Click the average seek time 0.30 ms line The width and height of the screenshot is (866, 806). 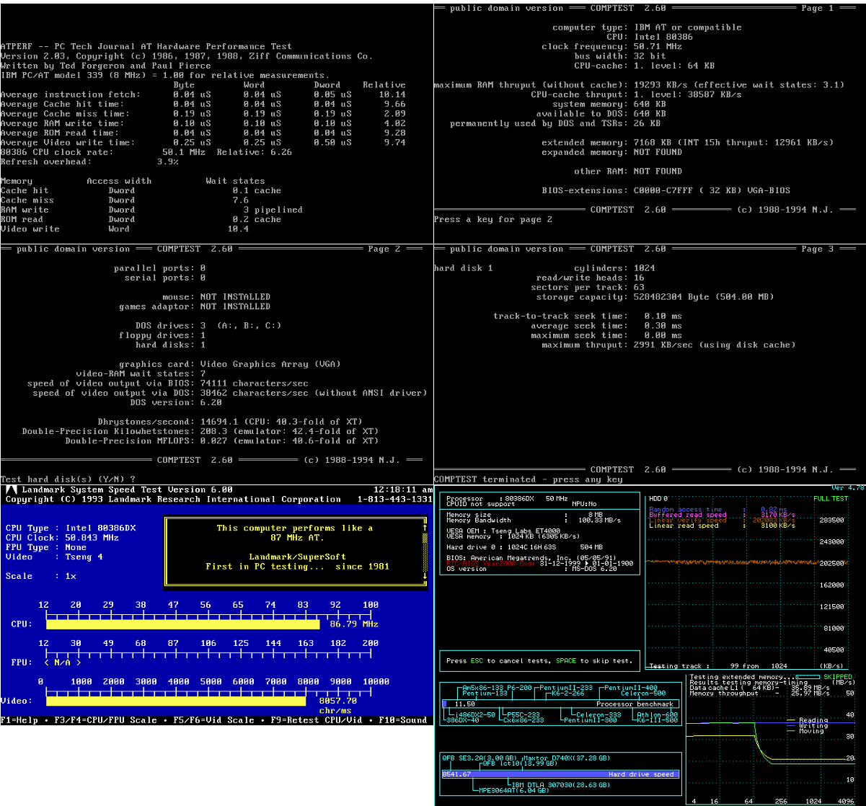(x=606, y=325)
